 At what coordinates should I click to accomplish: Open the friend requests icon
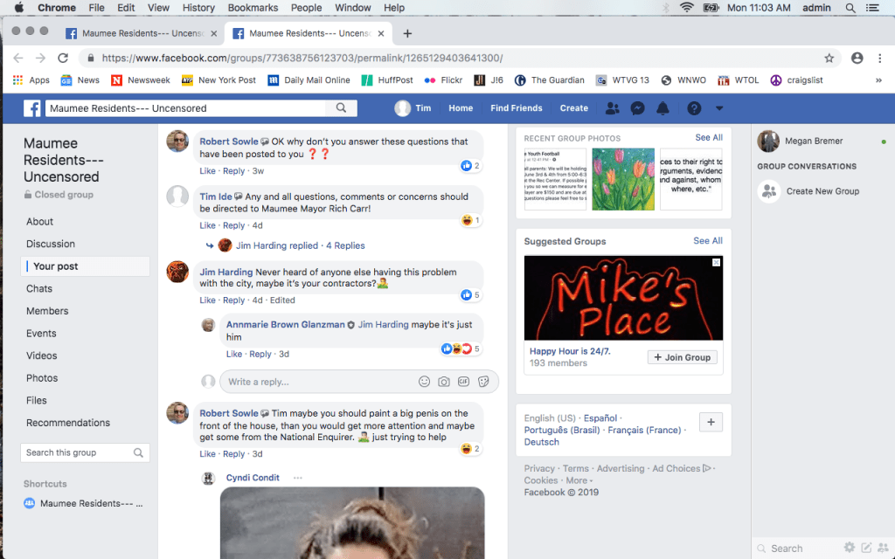612,108
